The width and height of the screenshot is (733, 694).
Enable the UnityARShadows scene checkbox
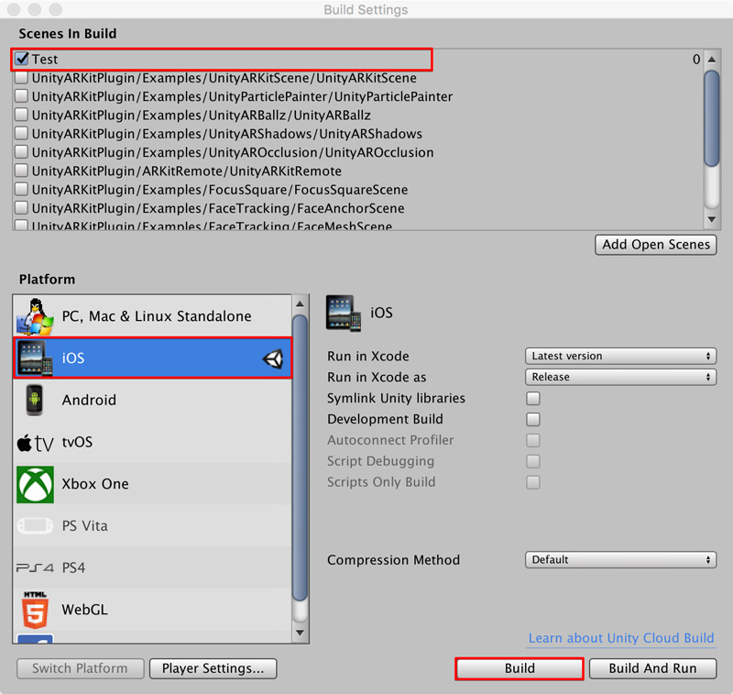21,133
